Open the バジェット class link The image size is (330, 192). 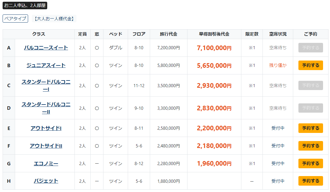pos(46,181)
